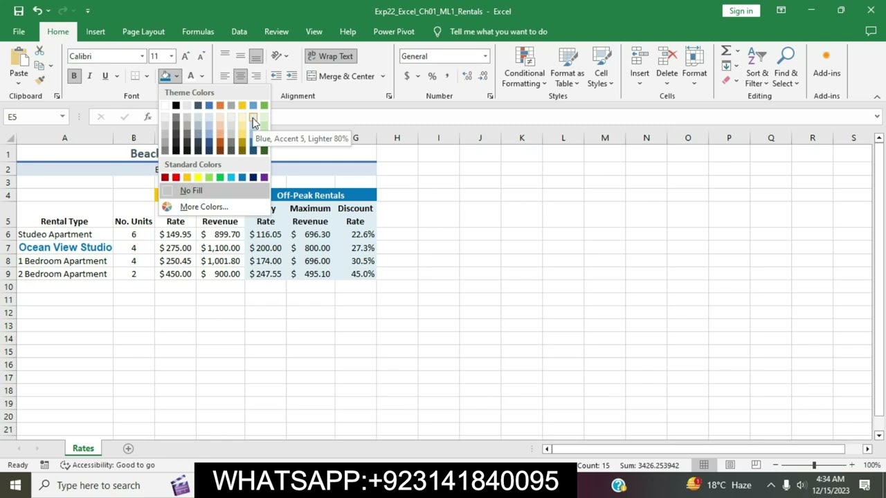886x498 pixels.
Task: Pick the standard Yellow color swatch
Action: tap(198, 178)
